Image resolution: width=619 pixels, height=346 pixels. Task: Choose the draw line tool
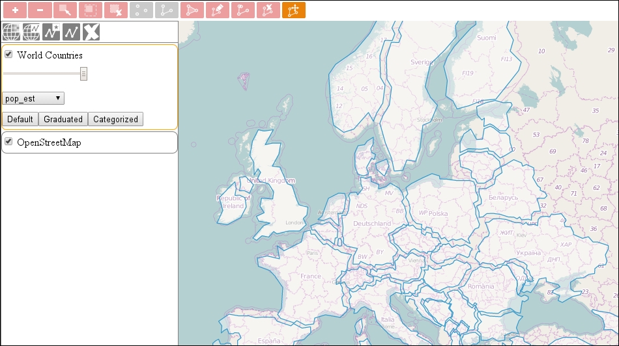167,10
